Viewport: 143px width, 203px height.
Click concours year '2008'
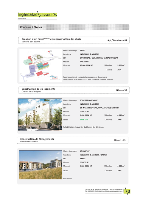tap(119, 170)
